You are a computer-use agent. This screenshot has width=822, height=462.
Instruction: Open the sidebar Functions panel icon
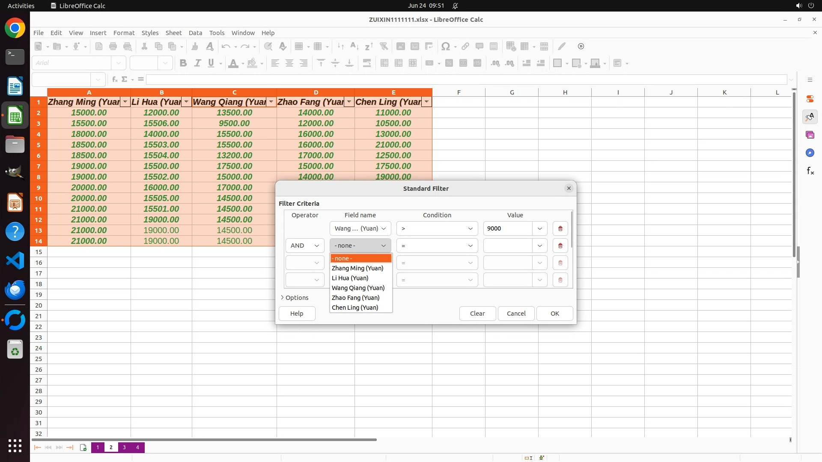coord(810,171)
